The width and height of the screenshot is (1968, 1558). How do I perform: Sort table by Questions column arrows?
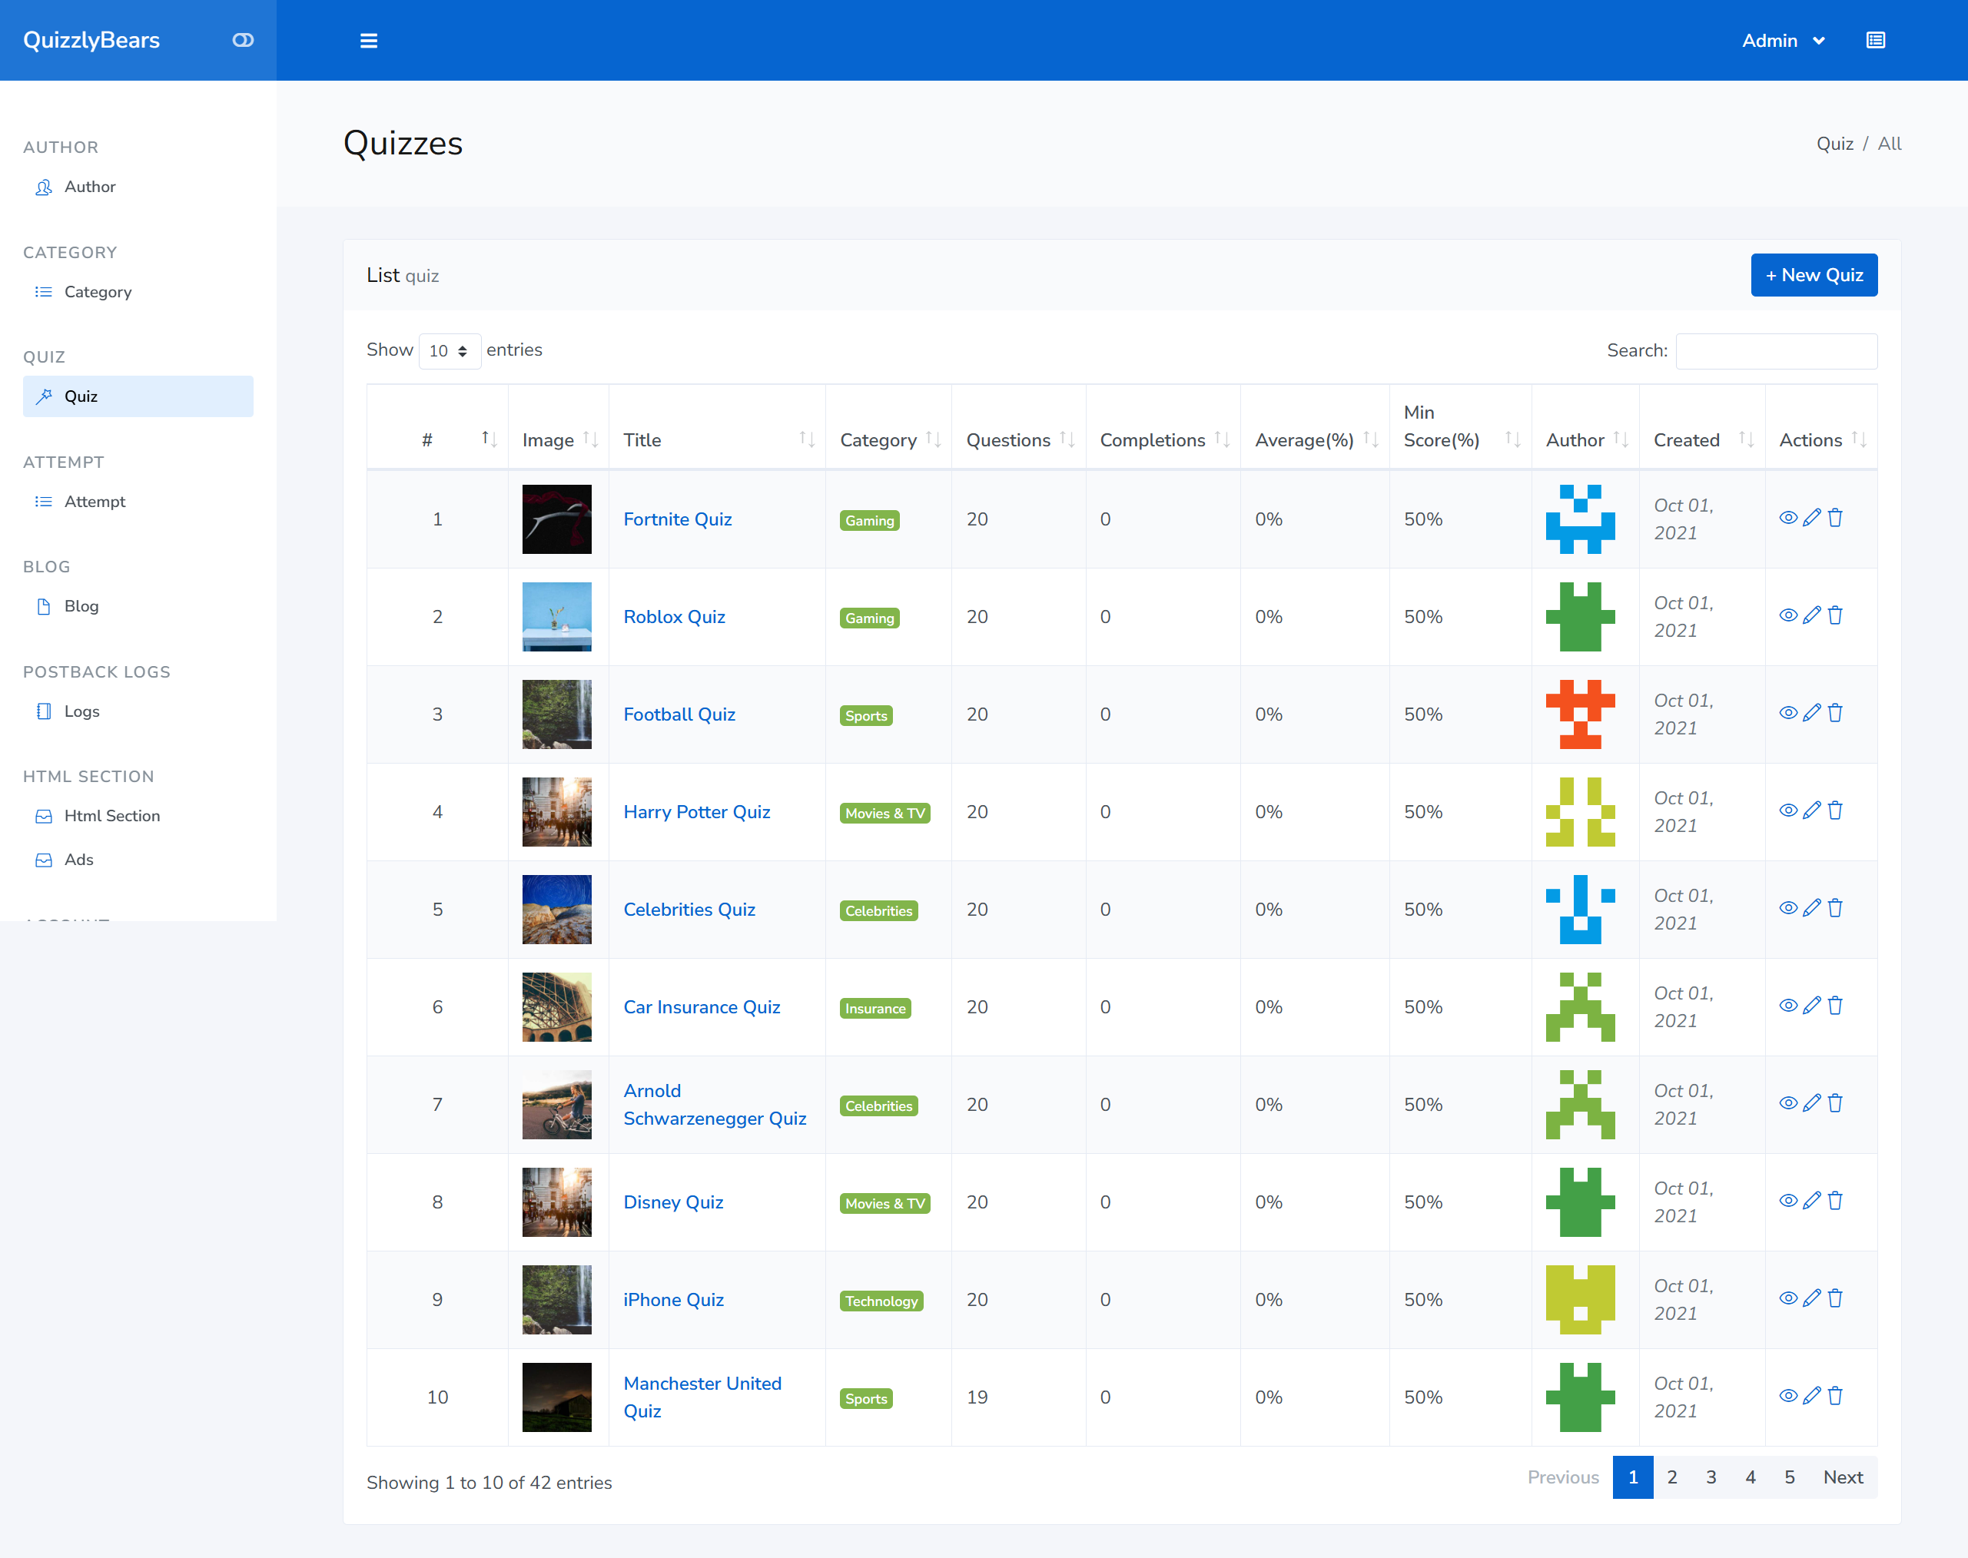pos(1067,439)
